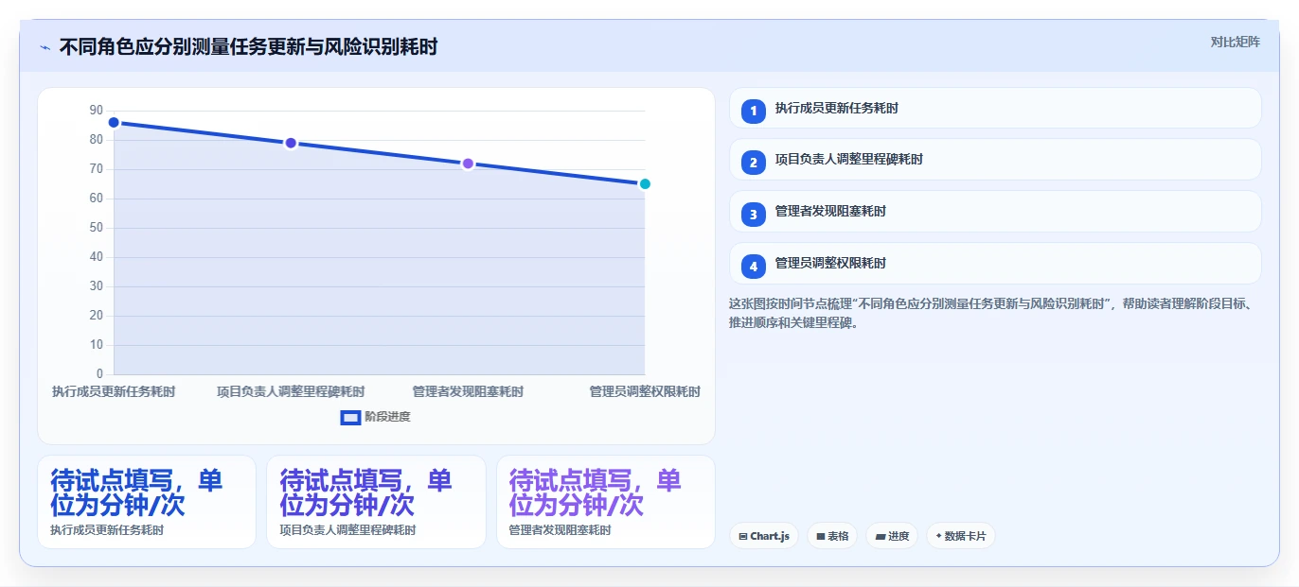Click x-axis label 管理者发现阻塞耗时
1299x587 pixels.
tap(468, 391)
